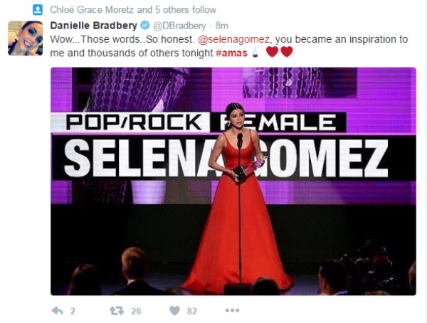Open Danielle Bradbery's display name
The height and width of the screenshot is (323, 427).
click(94, 26)
